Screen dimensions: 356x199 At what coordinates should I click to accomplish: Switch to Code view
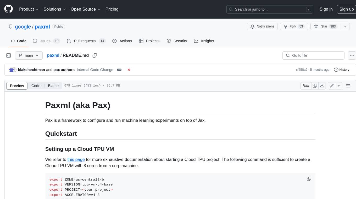point(36,86)
